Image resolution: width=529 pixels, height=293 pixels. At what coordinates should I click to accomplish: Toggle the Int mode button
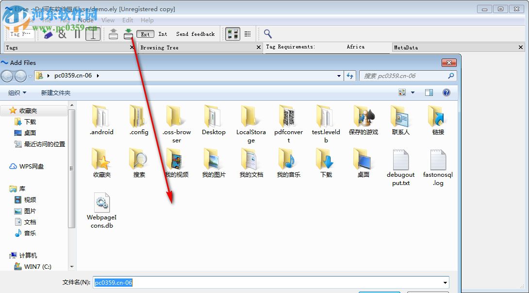(163, 34)
